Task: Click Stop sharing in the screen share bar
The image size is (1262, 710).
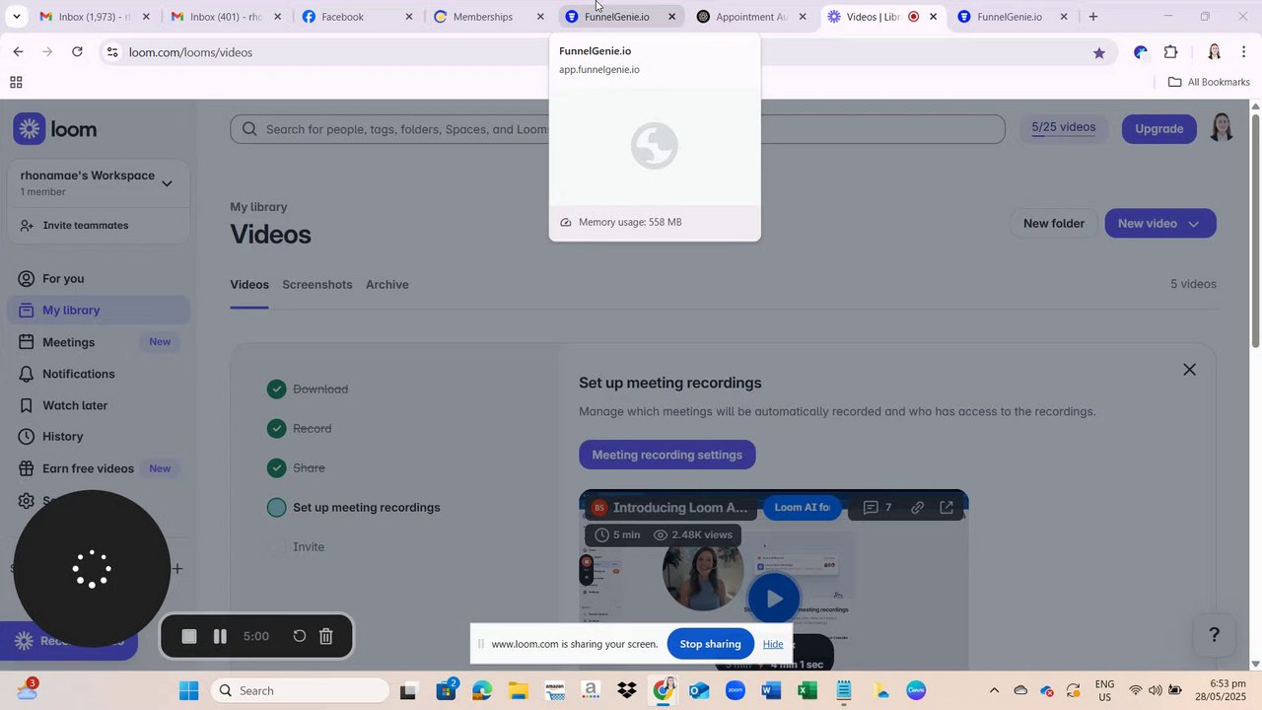Action: [710, 644]
